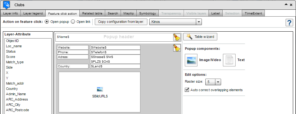Switch to the Maptip tab
The height and width of the screenshot is (114, 296).
point(128,13)
